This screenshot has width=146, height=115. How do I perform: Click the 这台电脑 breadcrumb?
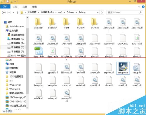(x=32, y=12)
